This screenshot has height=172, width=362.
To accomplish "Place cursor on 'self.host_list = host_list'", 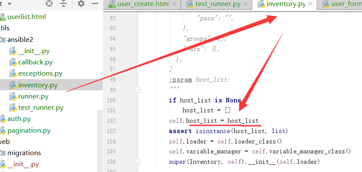I will (214, 121).
